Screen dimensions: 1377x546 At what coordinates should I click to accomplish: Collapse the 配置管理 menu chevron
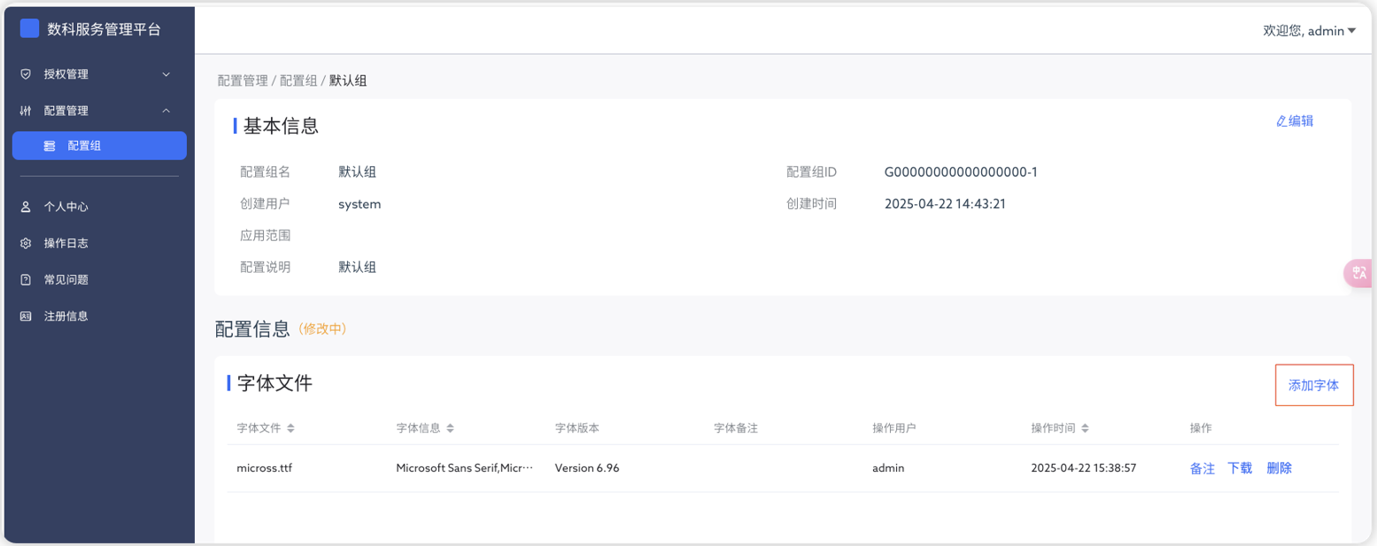pyautogui.click(x=166, y=111)
